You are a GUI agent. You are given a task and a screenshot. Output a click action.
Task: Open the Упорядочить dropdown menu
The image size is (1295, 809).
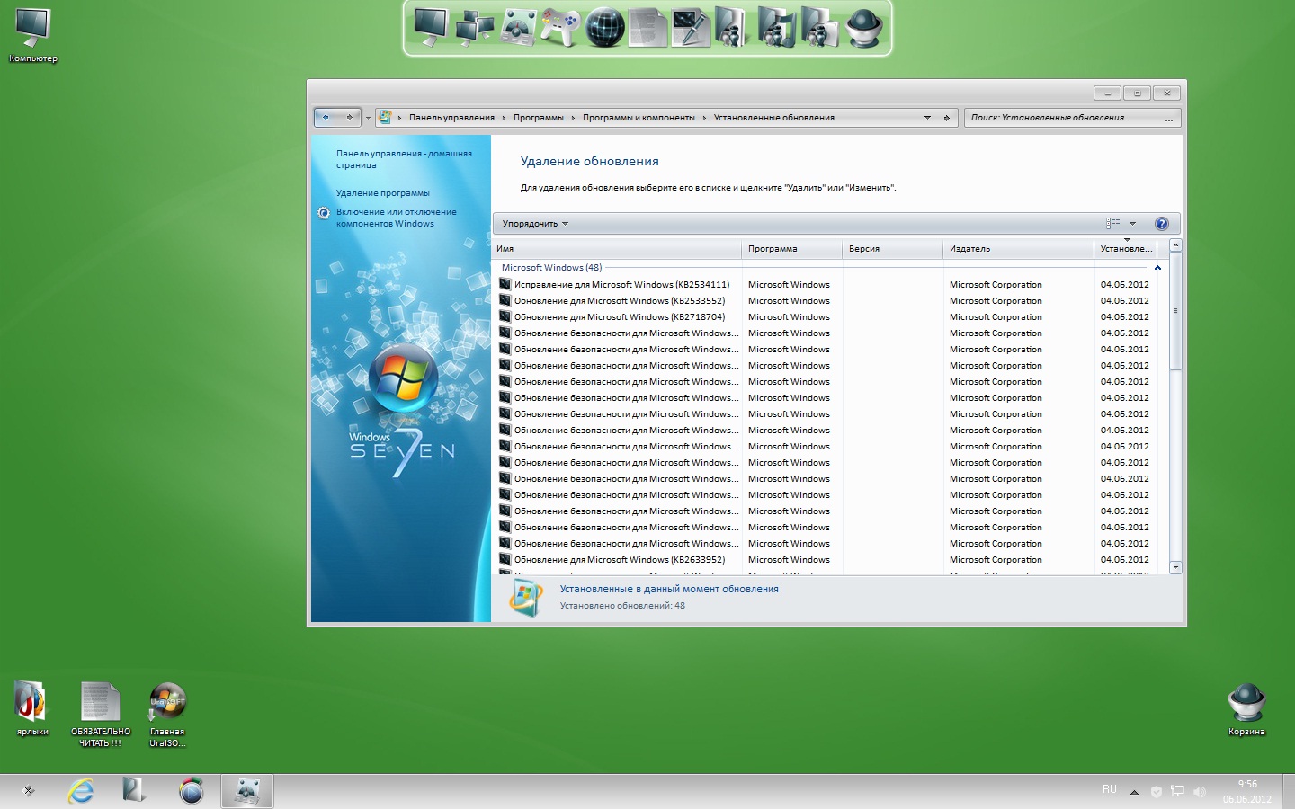tap(535, 224)
